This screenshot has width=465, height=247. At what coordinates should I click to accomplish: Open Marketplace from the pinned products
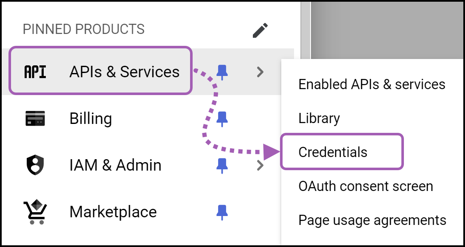(113, 212)
